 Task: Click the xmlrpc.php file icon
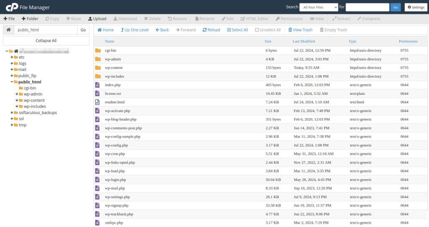click(x=97, y=223)
